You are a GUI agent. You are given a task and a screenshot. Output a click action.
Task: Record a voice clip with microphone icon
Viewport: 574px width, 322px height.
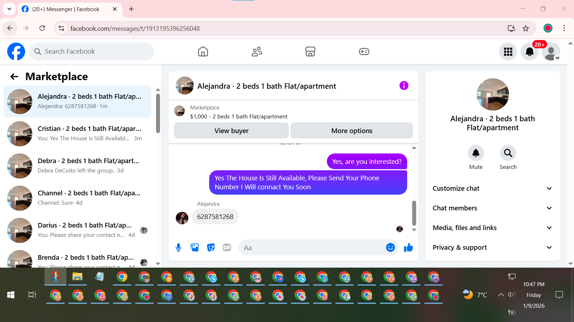(178, 247)
